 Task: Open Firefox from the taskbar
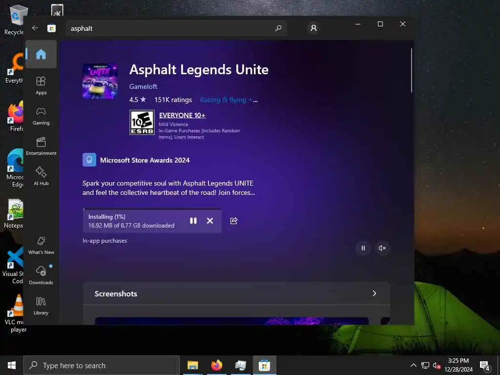point(216,365)
